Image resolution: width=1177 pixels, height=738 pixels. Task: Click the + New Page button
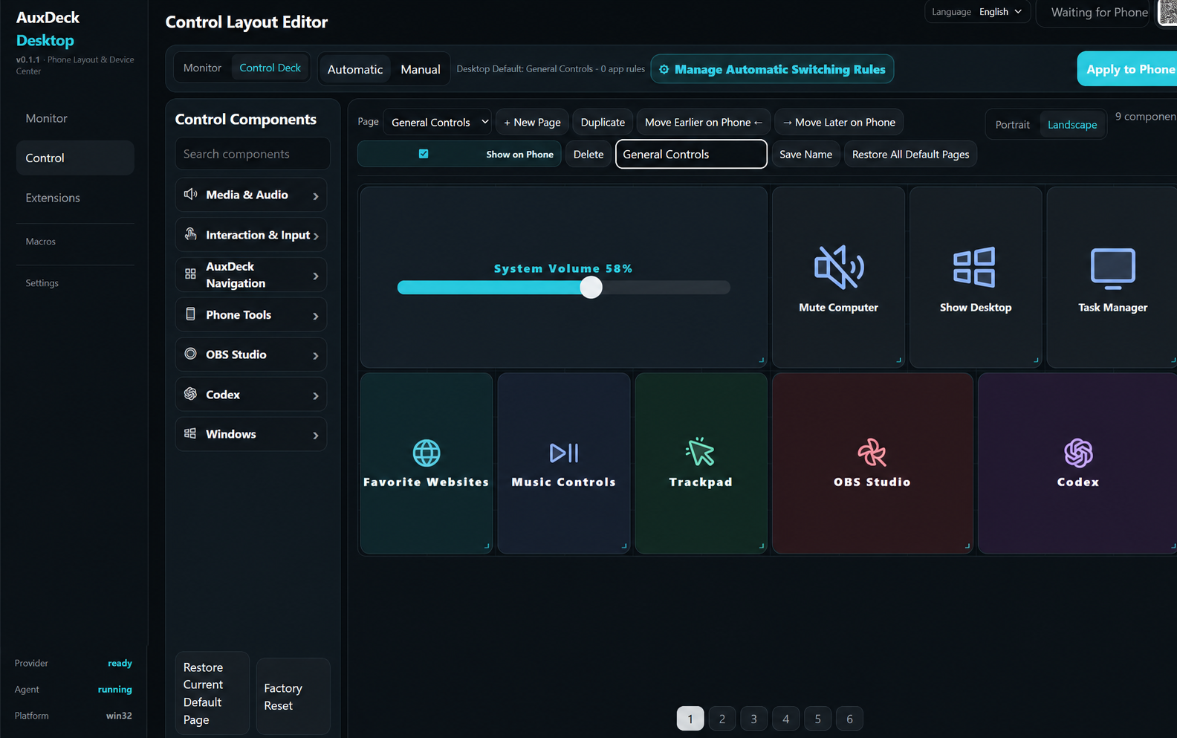[x=532, y=122]
